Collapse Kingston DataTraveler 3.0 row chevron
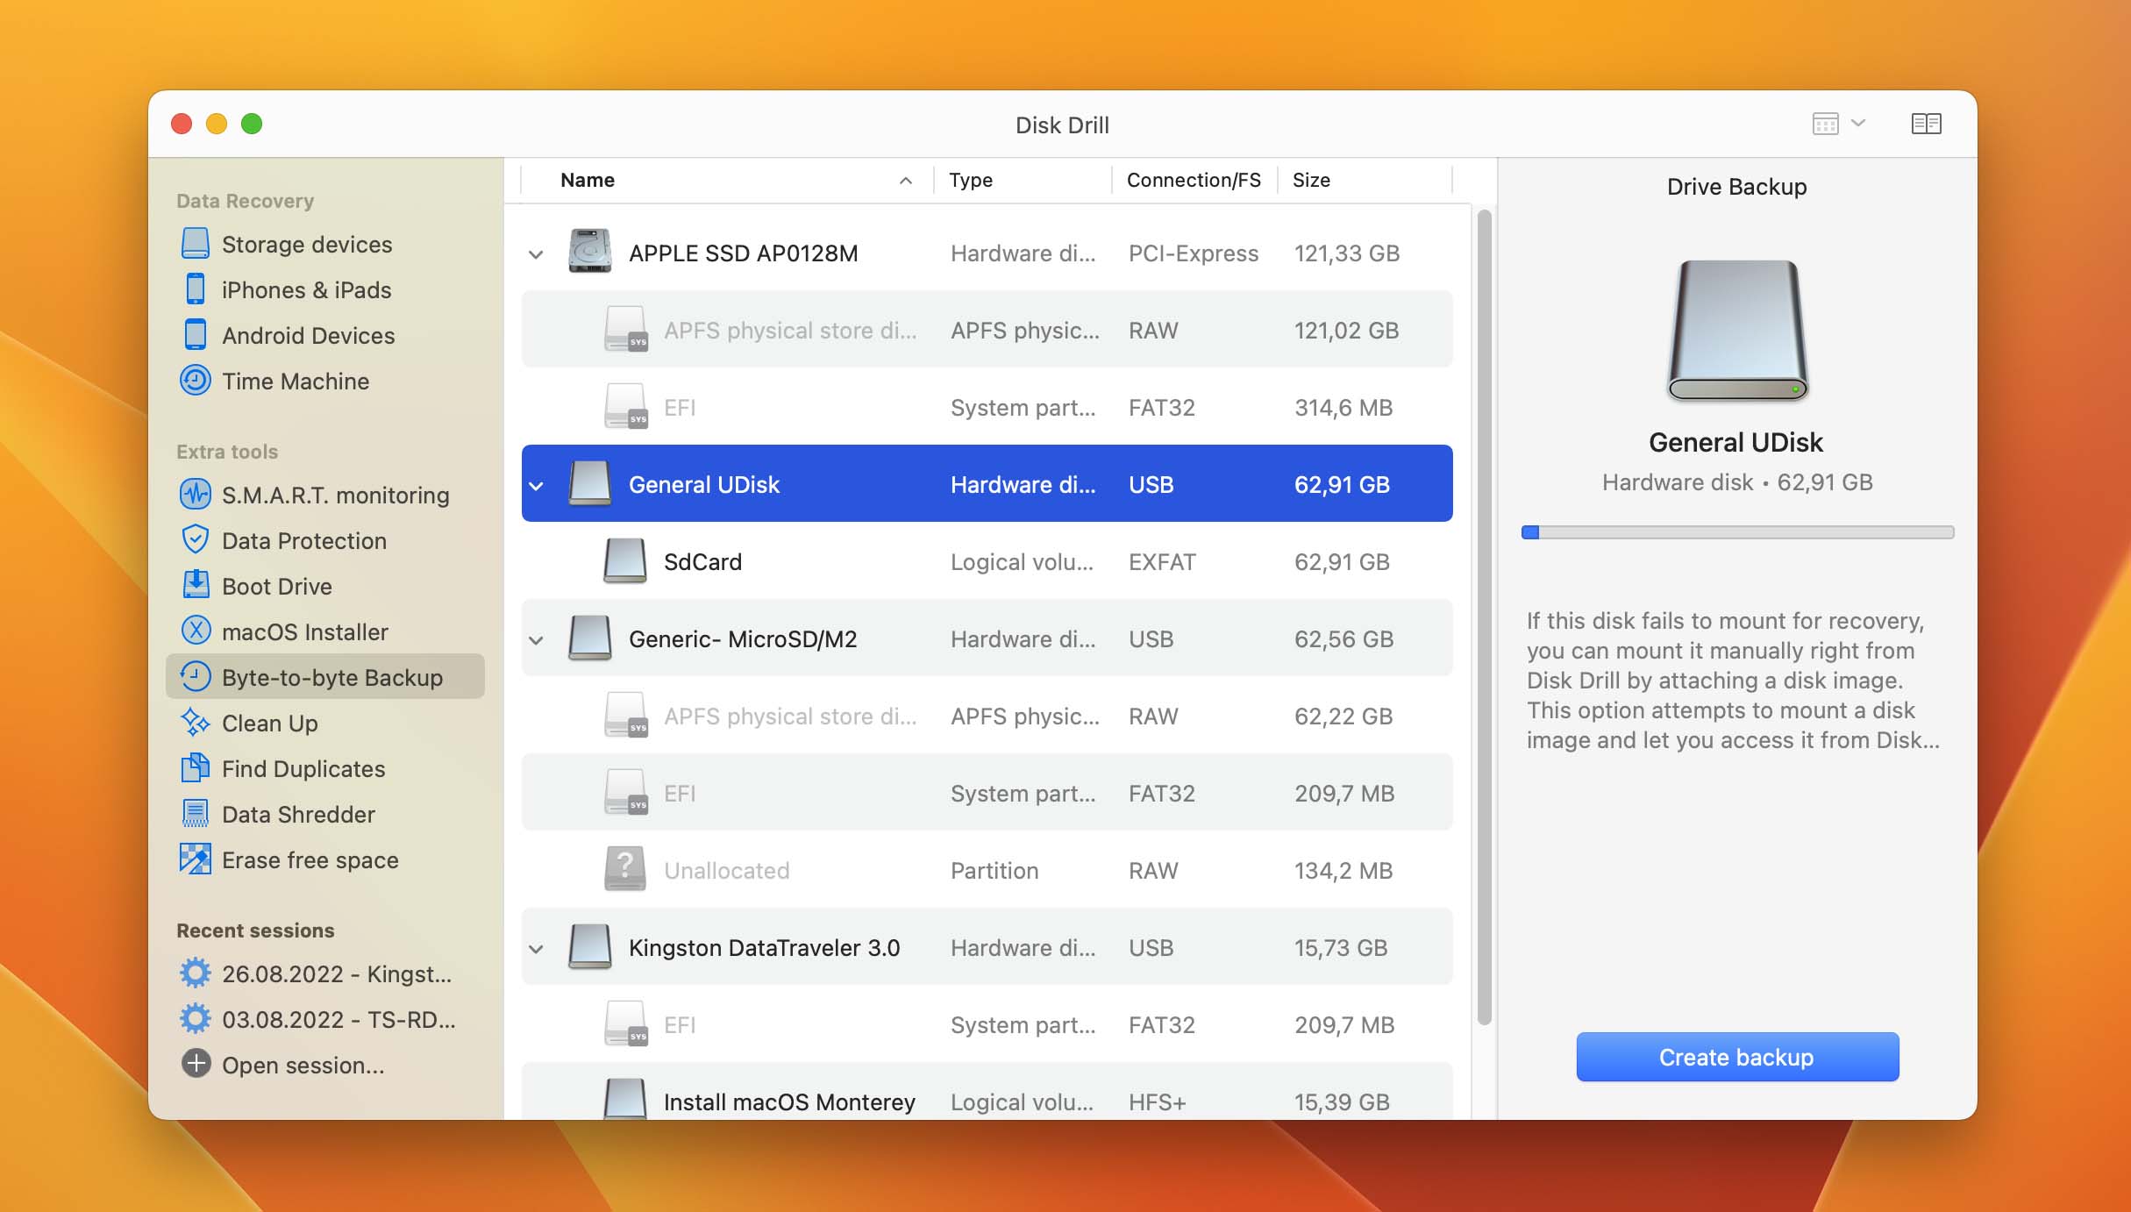The image size is (2131, 1212). click(x=536, y=949)
